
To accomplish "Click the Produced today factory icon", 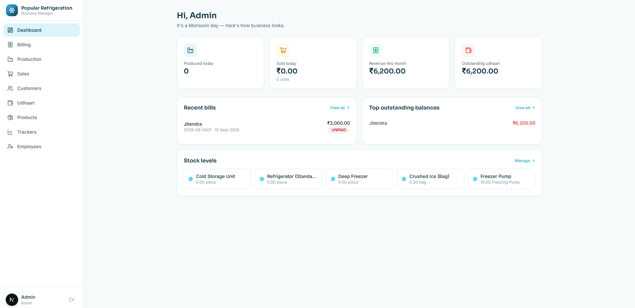I will click(x=190, y=50).
